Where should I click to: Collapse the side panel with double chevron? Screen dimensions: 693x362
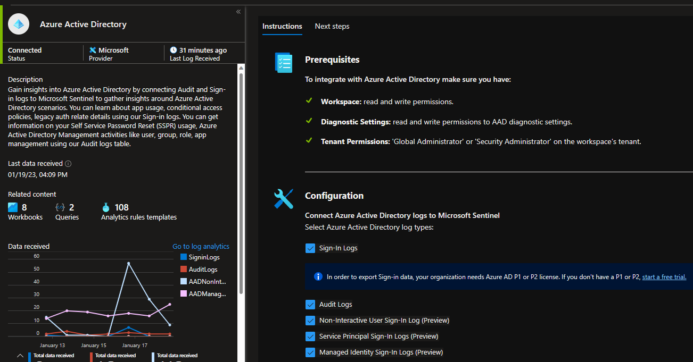pos(238,12)
